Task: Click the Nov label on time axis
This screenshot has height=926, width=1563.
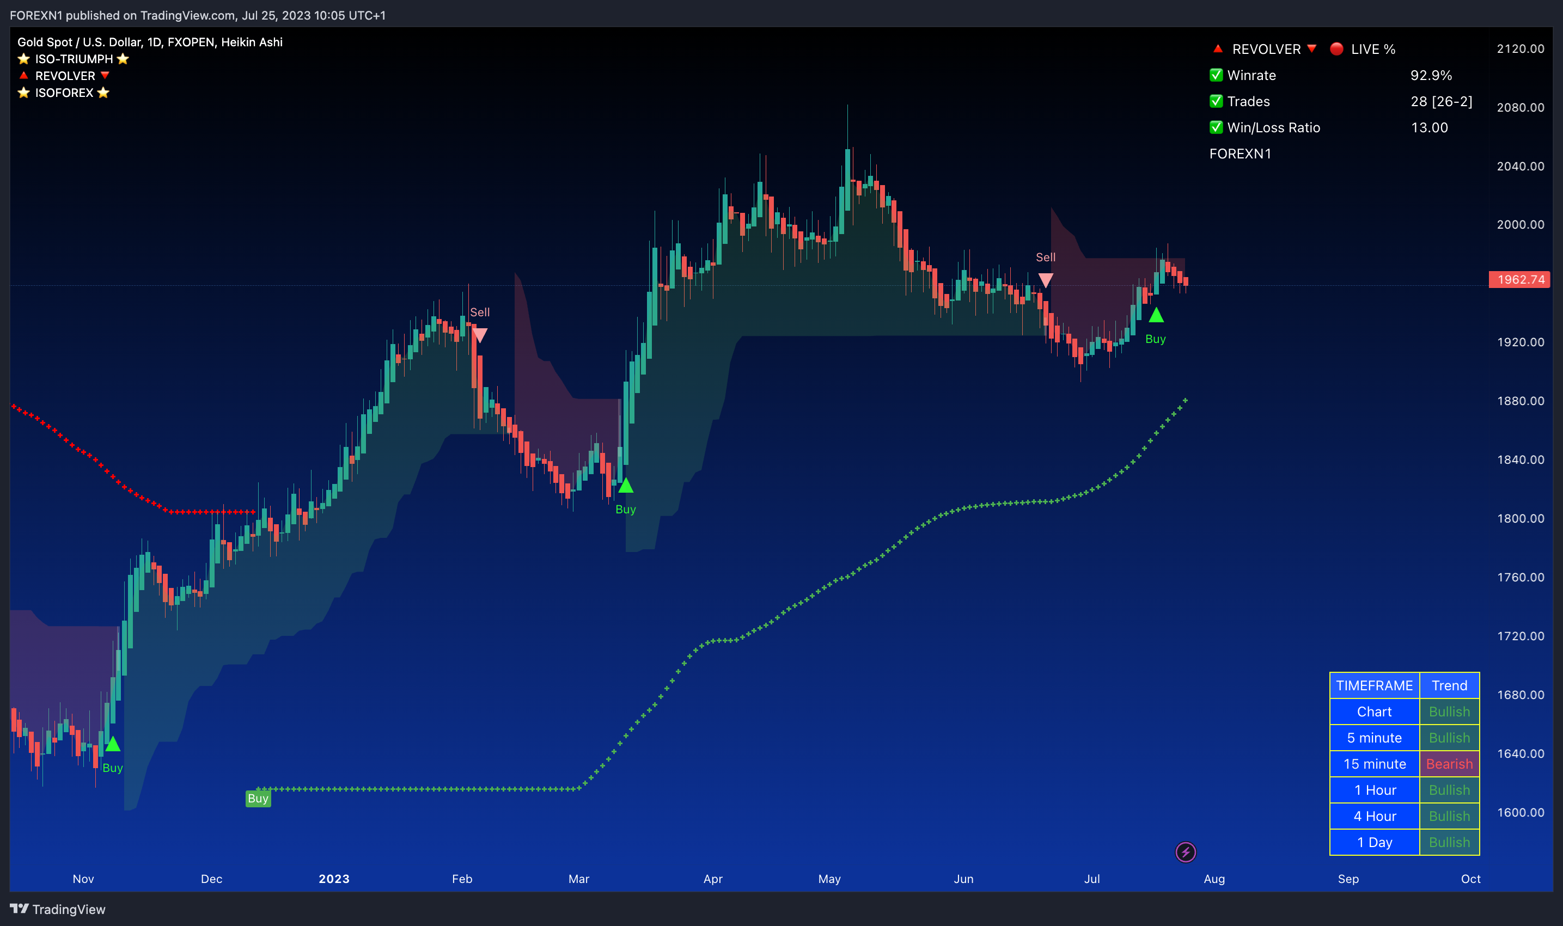Action: coord(83,879)
